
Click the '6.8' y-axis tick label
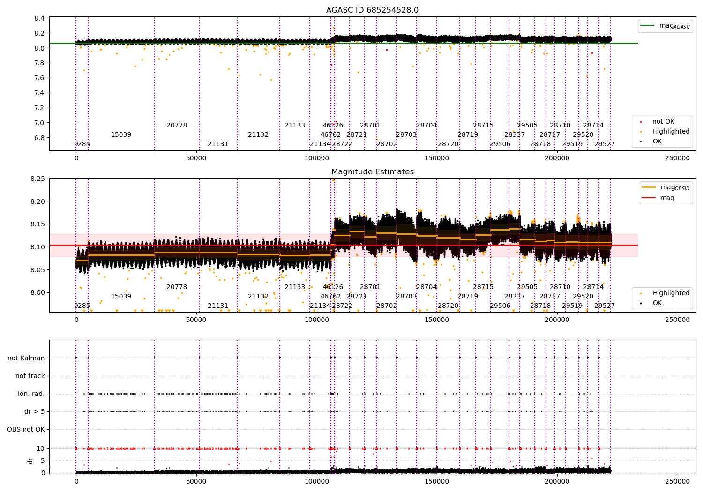pos(40,138)
